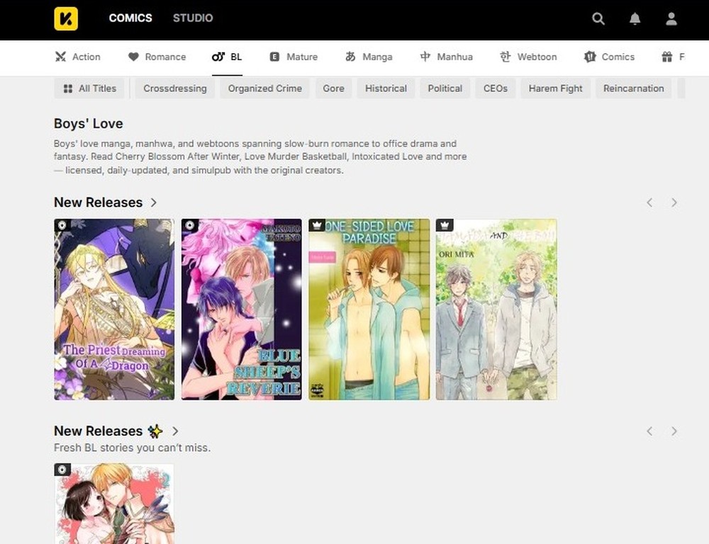Click the Mature E badge icon
709x544 pixels.
(x=274, y=57)
